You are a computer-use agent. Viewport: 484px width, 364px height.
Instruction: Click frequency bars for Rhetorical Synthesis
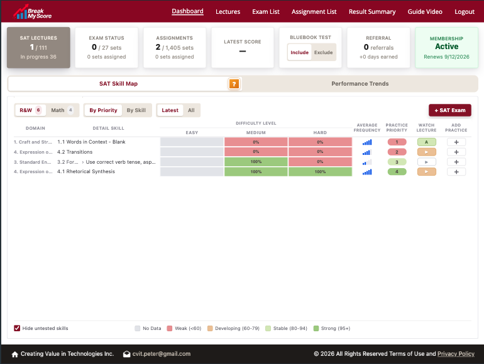(x=367, y=172)
